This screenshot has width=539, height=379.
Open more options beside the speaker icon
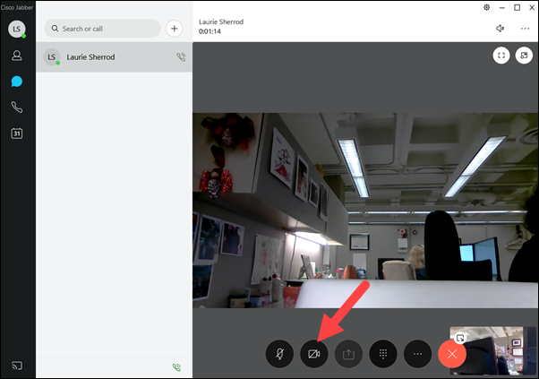pos(525,28)
